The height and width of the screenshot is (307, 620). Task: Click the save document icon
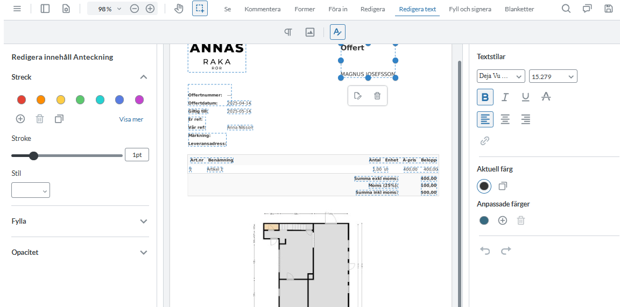tap(608, 9)
